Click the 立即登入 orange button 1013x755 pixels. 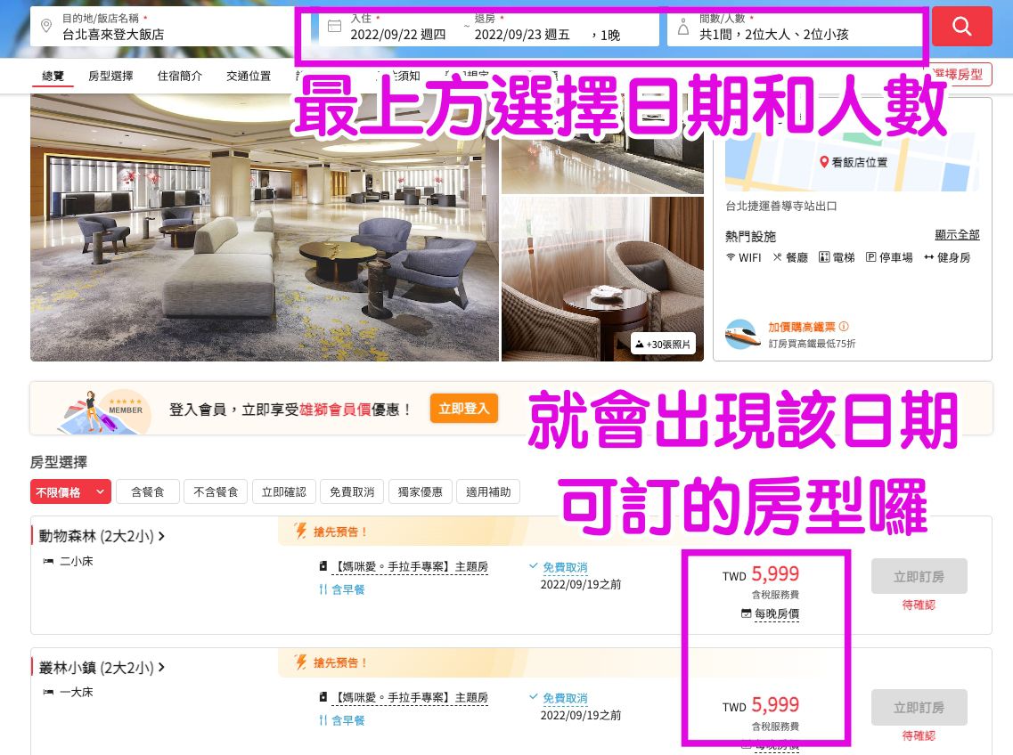[x=464, y=409]
